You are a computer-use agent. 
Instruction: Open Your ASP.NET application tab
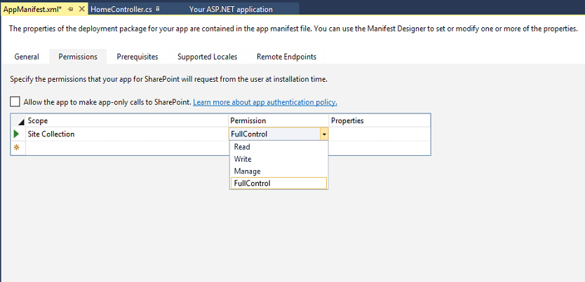[x=231, y=9]
